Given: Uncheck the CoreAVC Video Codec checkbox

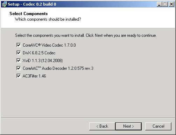Looking at the screenshot, I should [19, 45].
